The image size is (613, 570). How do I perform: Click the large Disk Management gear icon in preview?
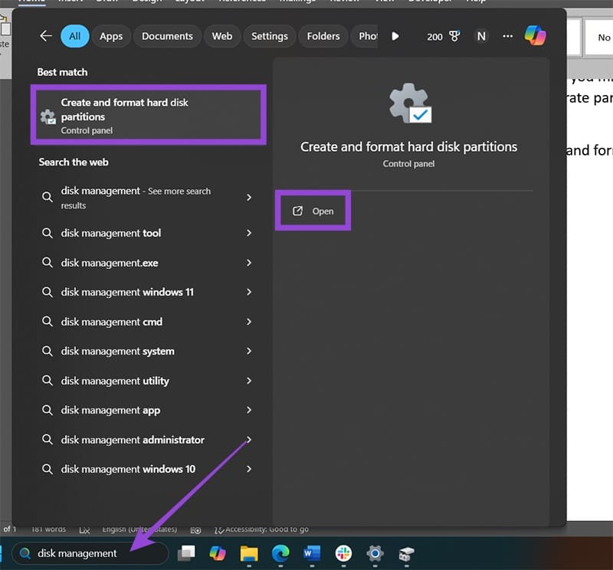410,103
